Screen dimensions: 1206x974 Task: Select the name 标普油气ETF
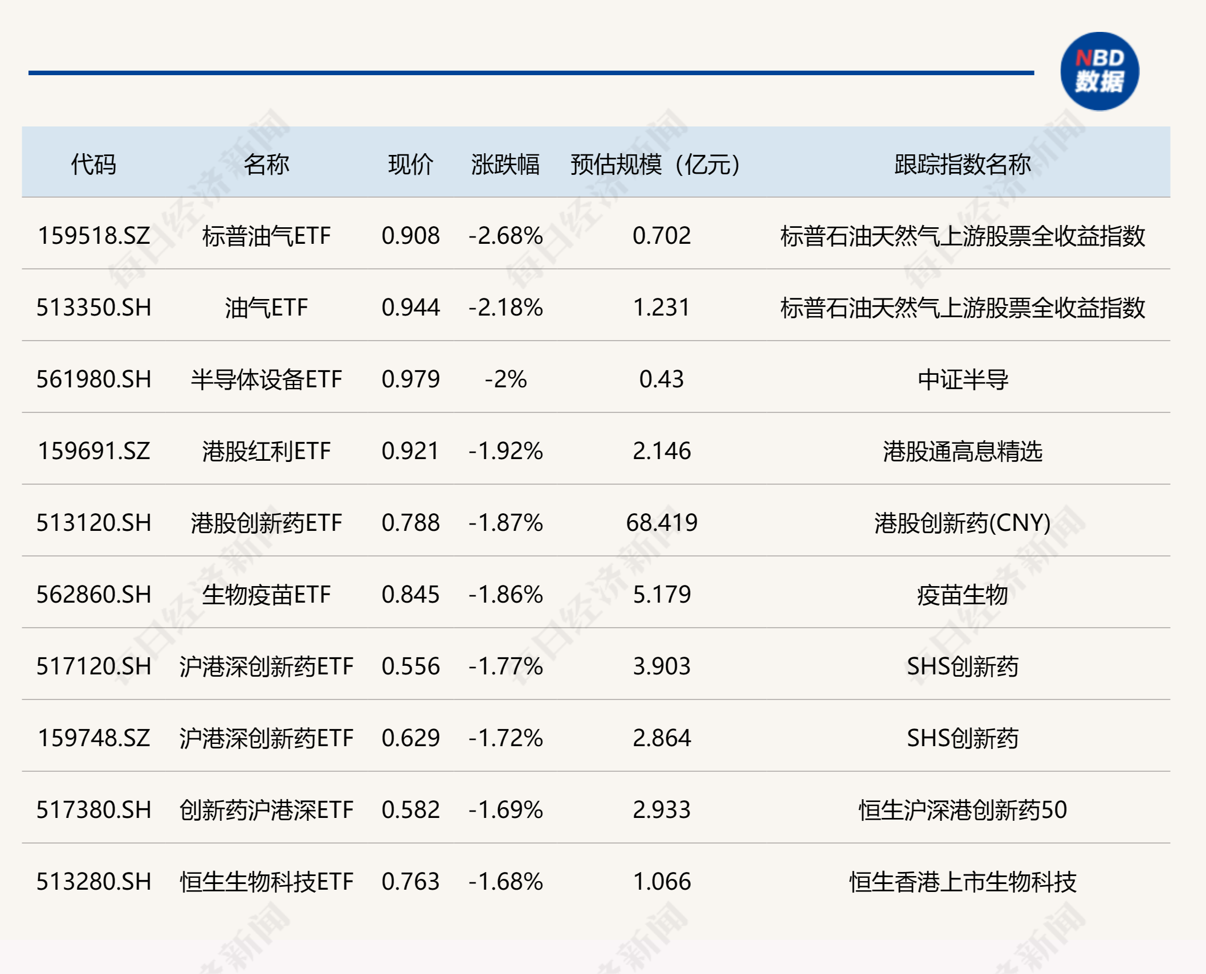[266, 236]
